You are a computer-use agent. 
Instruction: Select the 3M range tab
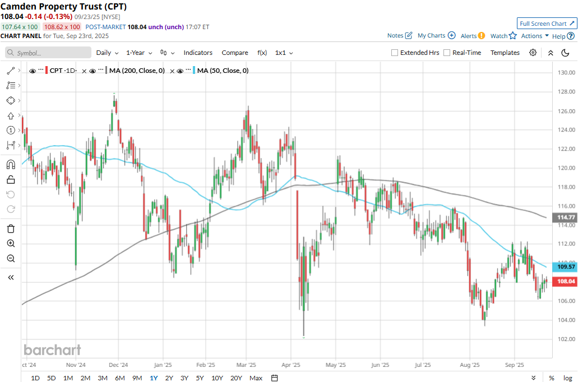coord(103,378)
